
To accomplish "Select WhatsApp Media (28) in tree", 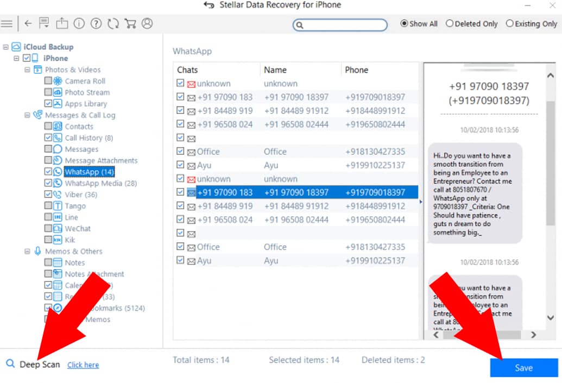I will point(100,184).
